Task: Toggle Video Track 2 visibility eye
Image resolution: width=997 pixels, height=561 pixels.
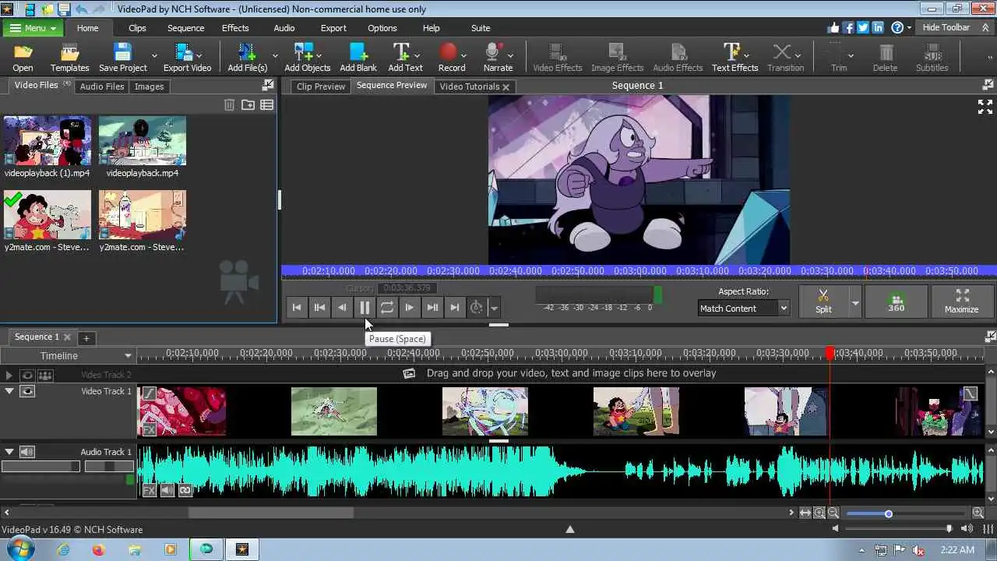Action: [x=27, y=376]
